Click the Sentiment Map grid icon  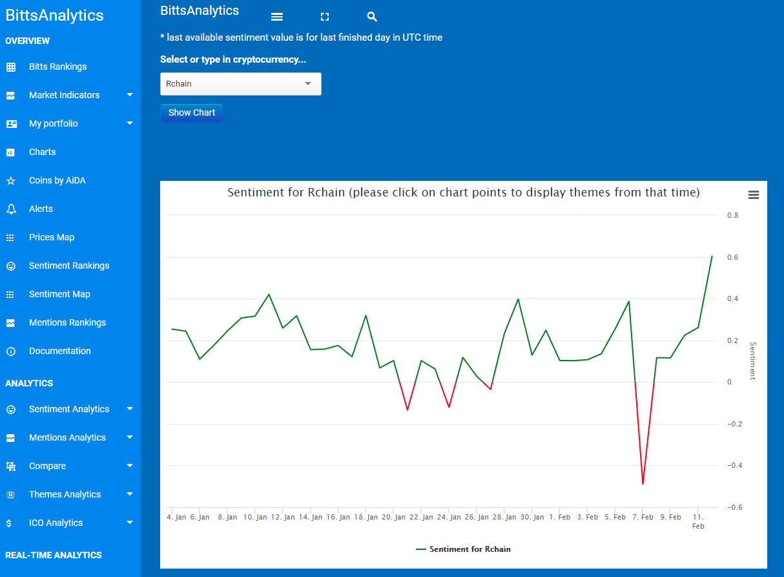10,294
